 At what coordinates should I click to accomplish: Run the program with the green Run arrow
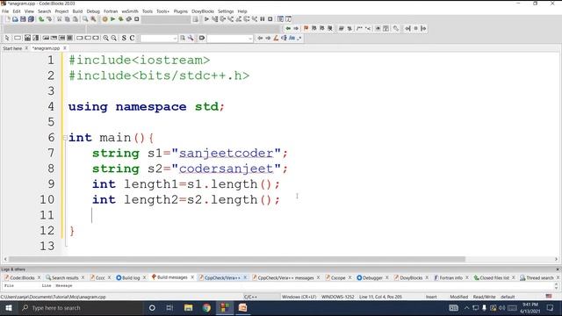coord(112,19)
